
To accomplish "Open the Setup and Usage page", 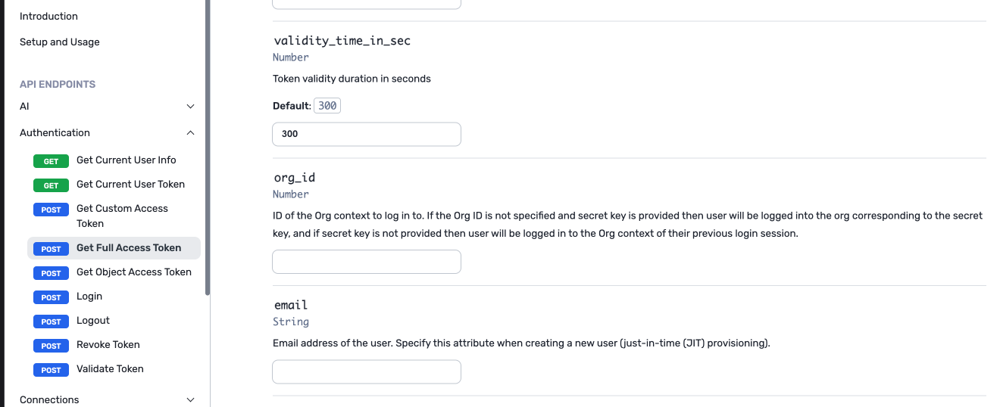I will [x=60, y=42].
